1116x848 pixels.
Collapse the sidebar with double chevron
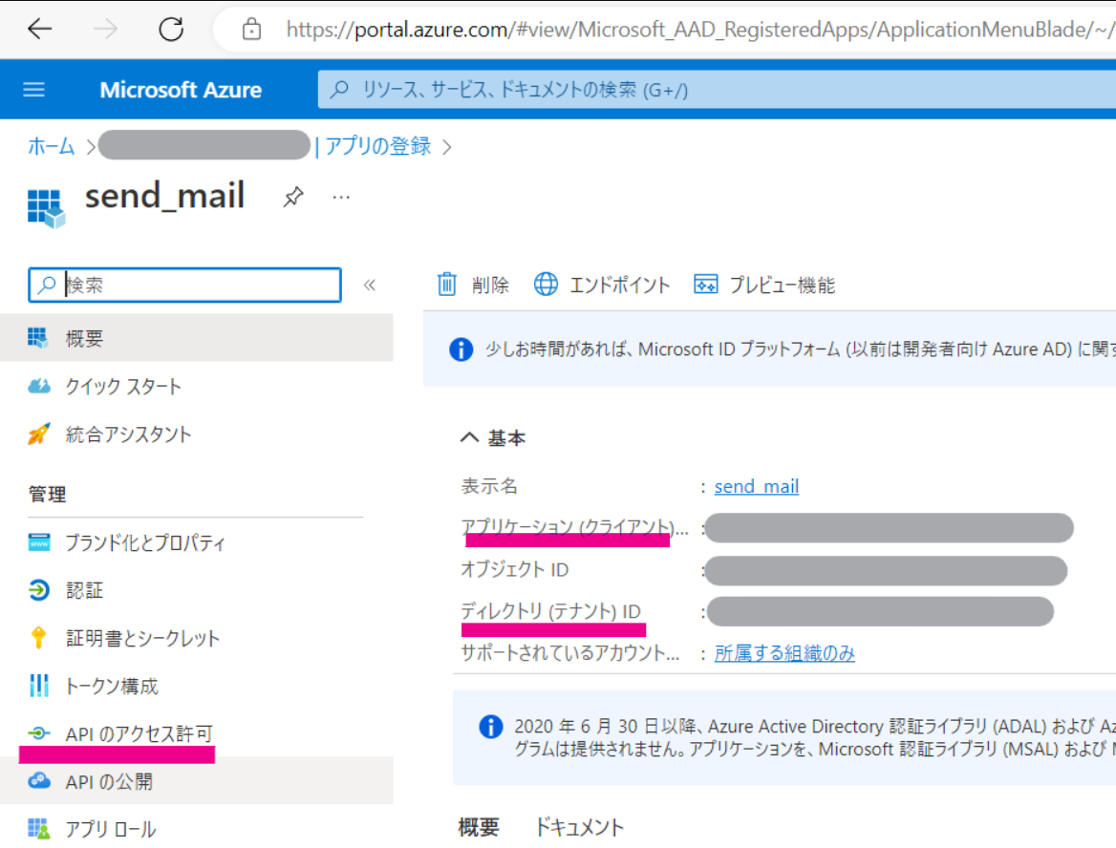pos(370,286)
